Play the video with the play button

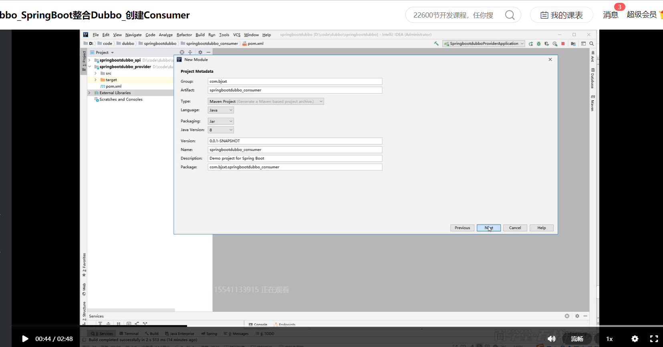click(x=25, y=339)
